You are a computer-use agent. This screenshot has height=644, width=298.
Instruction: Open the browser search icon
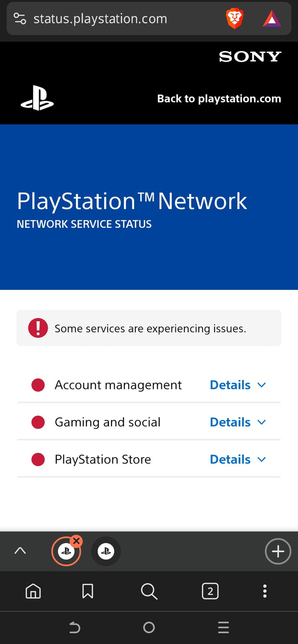[149, 591]
